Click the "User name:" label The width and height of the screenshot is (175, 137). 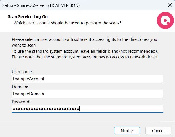[22, 72]
